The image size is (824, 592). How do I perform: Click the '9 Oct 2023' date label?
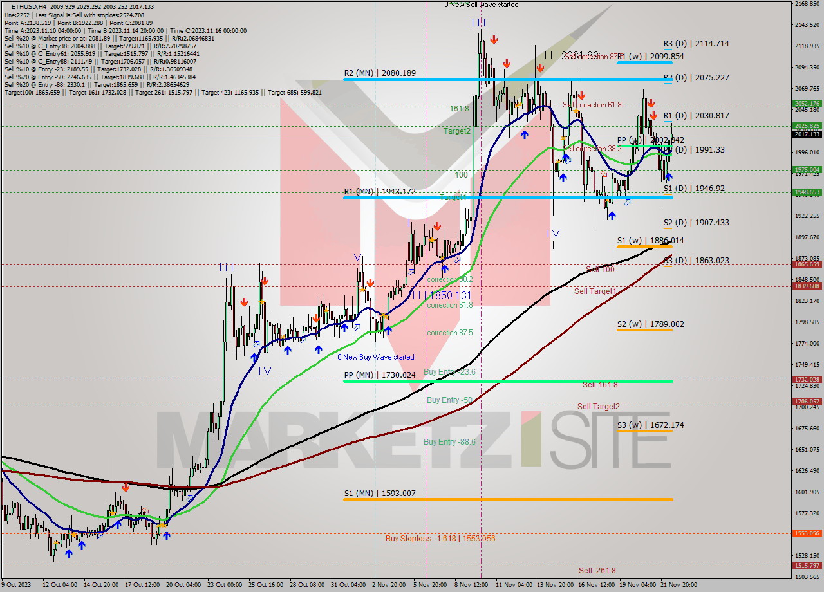point(17,585)
